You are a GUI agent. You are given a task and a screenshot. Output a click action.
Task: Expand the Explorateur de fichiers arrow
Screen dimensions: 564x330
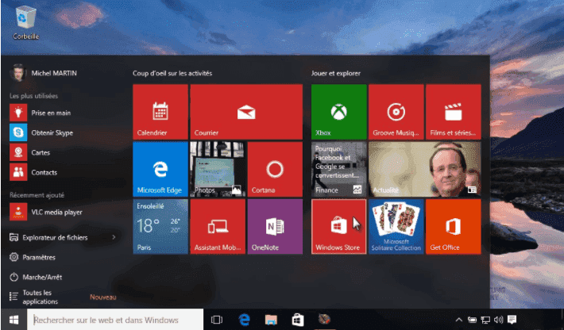tap(114, 237)
